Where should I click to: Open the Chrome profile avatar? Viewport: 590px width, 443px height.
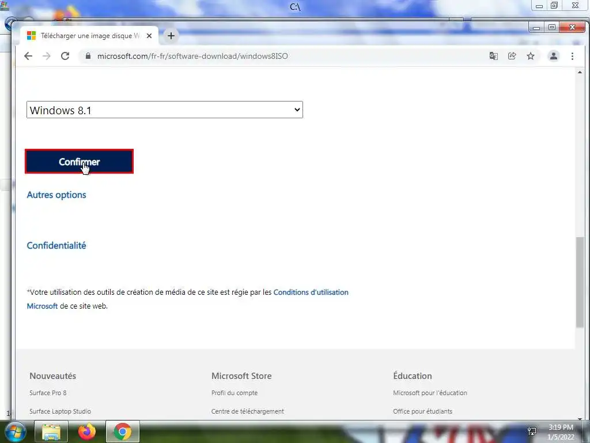(x=554, y=56)
